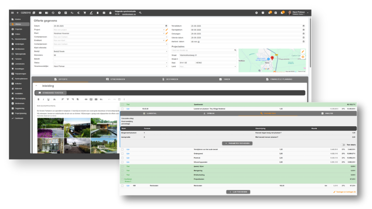Check the box for Ondergrond line
Image resolution: width=372 pixels, height=209 pixels.
pos(122,154)
